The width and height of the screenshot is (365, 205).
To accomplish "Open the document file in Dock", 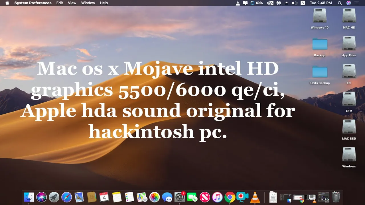I will (273, 197).
